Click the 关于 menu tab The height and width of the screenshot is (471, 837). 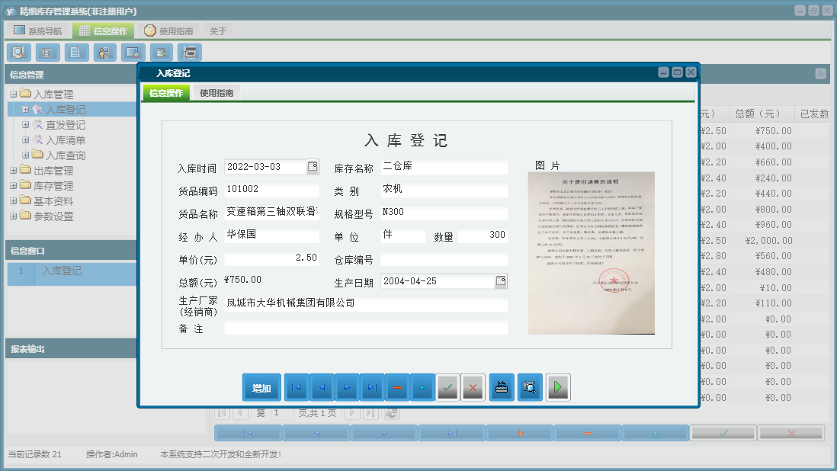[218, 31]
